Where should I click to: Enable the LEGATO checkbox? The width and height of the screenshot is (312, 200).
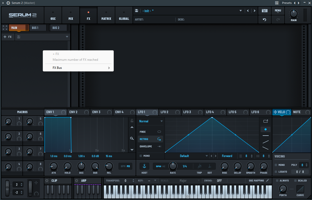(276, 172)
